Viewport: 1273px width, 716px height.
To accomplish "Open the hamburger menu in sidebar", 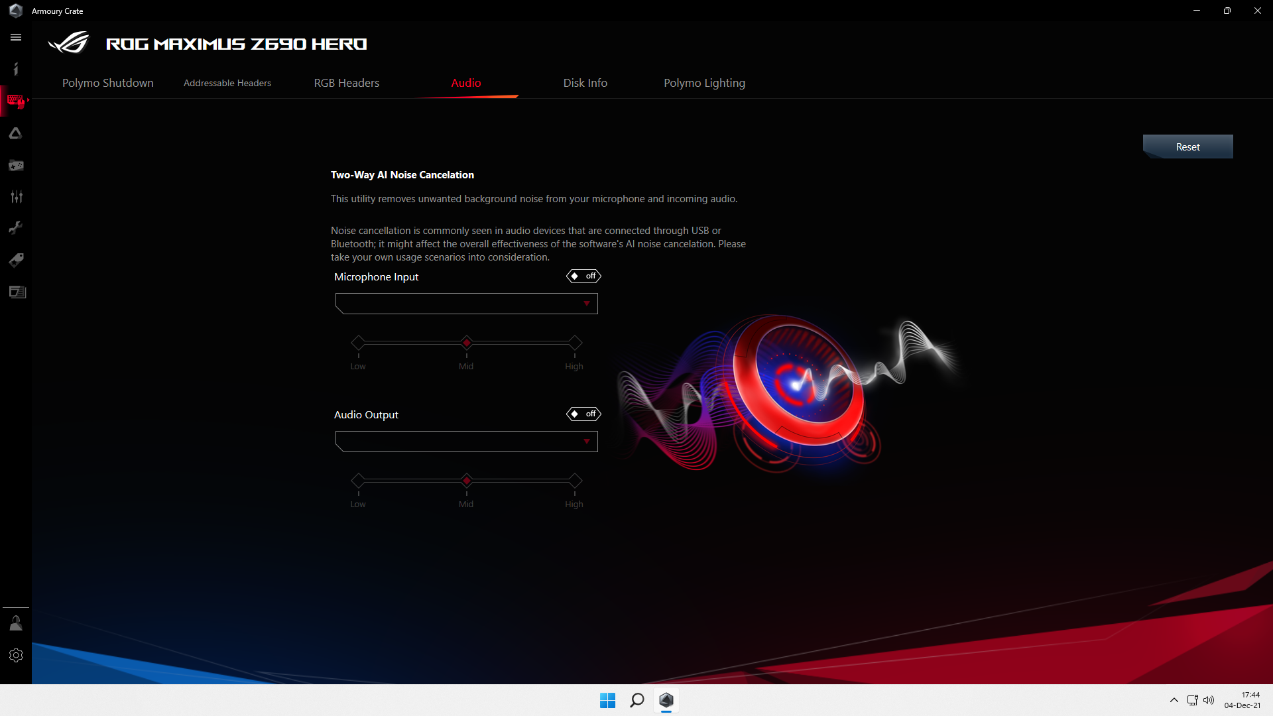I will point(16,38).
